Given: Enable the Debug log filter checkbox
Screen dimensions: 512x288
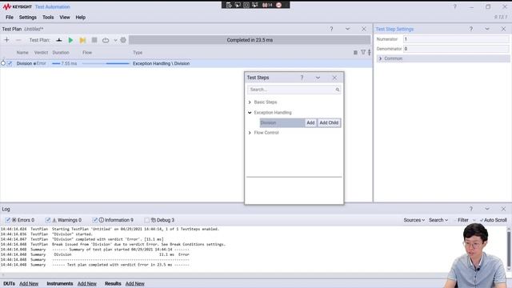Looking at the screenshot, I should (147, 220).
